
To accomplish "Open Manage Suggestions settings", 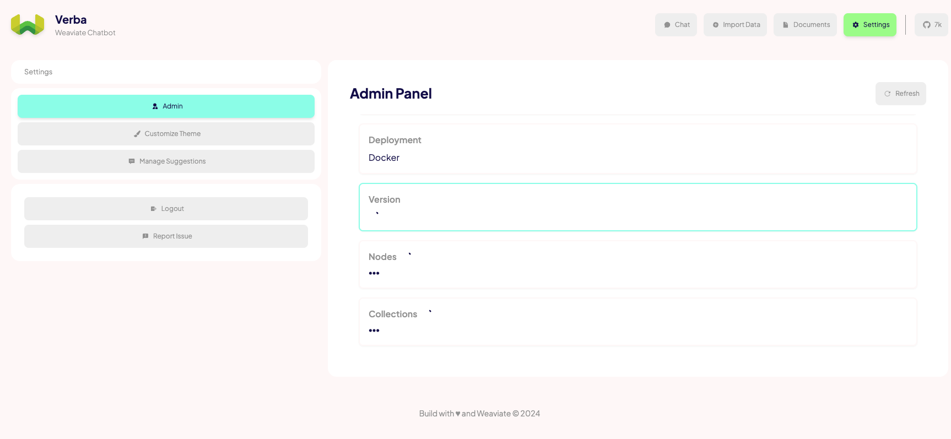I will [x=166, y=161].
